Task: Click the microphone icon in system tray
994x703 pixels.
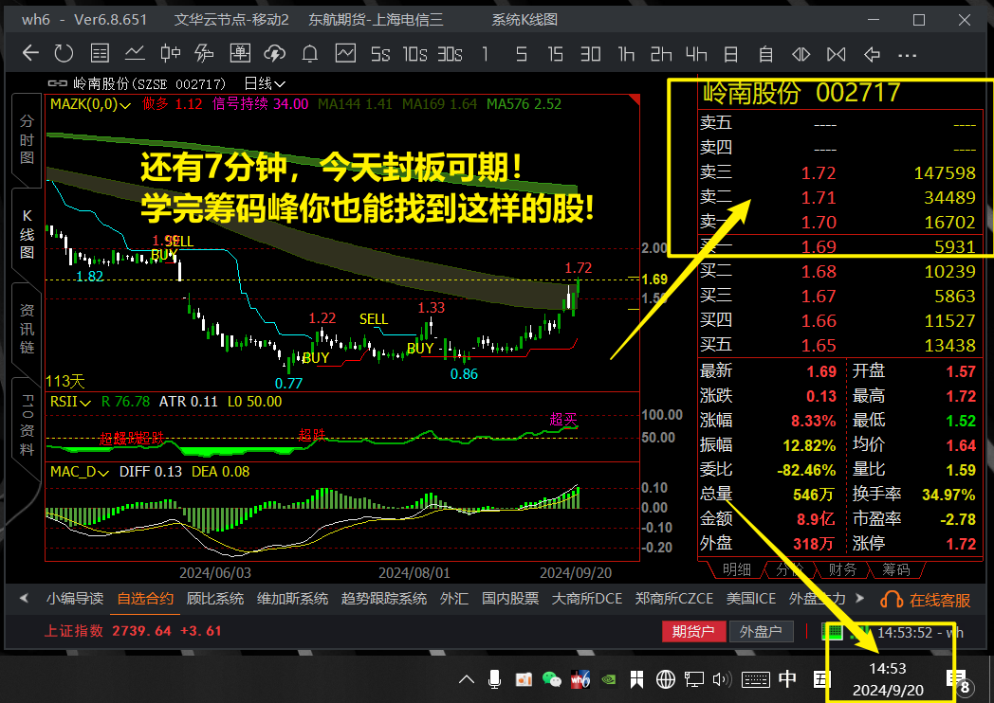Action: pos(494,679)
